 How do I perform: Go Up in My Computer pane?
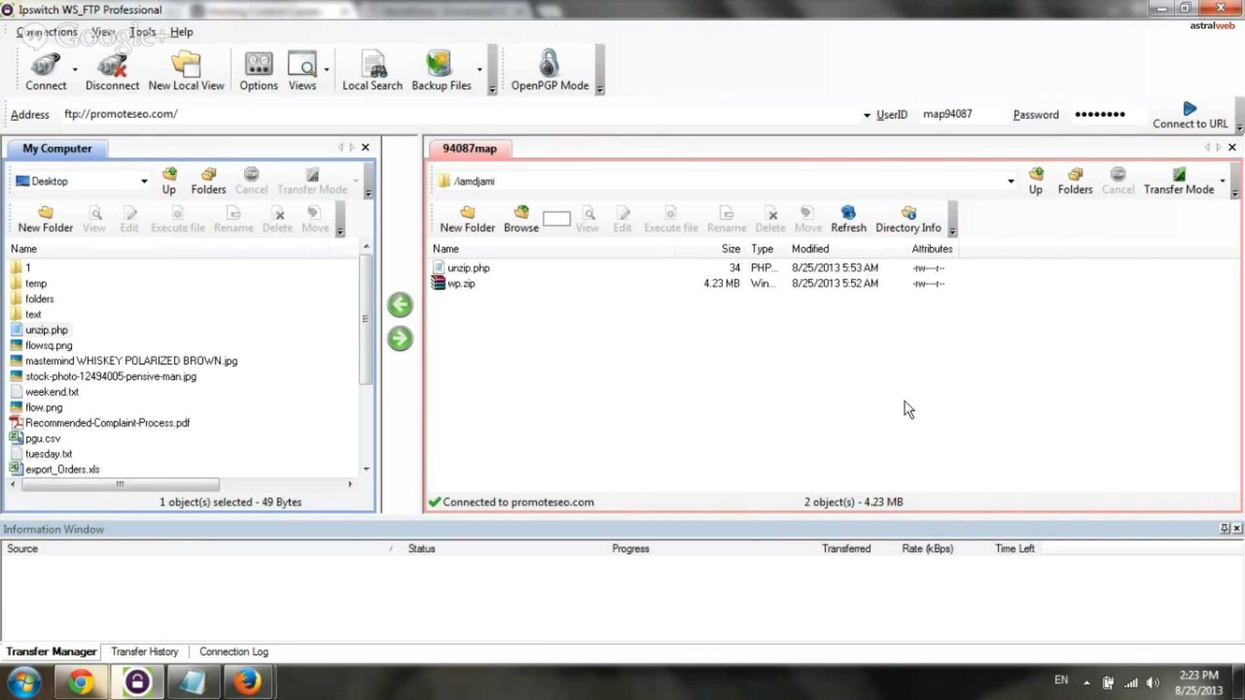[x=169, y=181]
